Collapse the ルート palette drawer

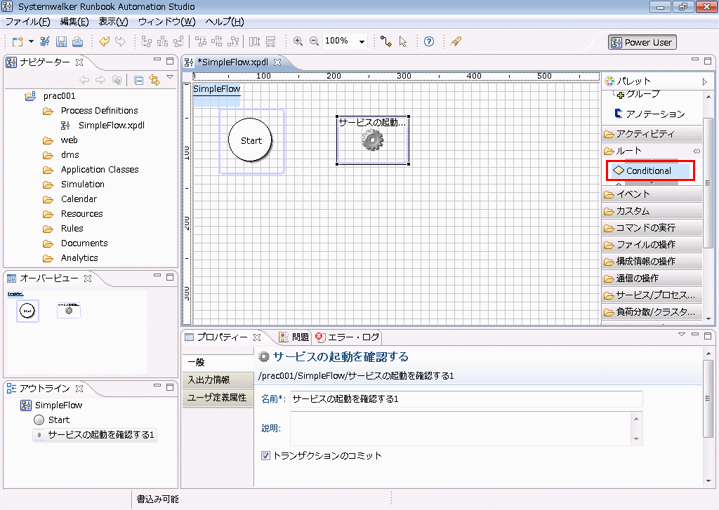(652, 151)
